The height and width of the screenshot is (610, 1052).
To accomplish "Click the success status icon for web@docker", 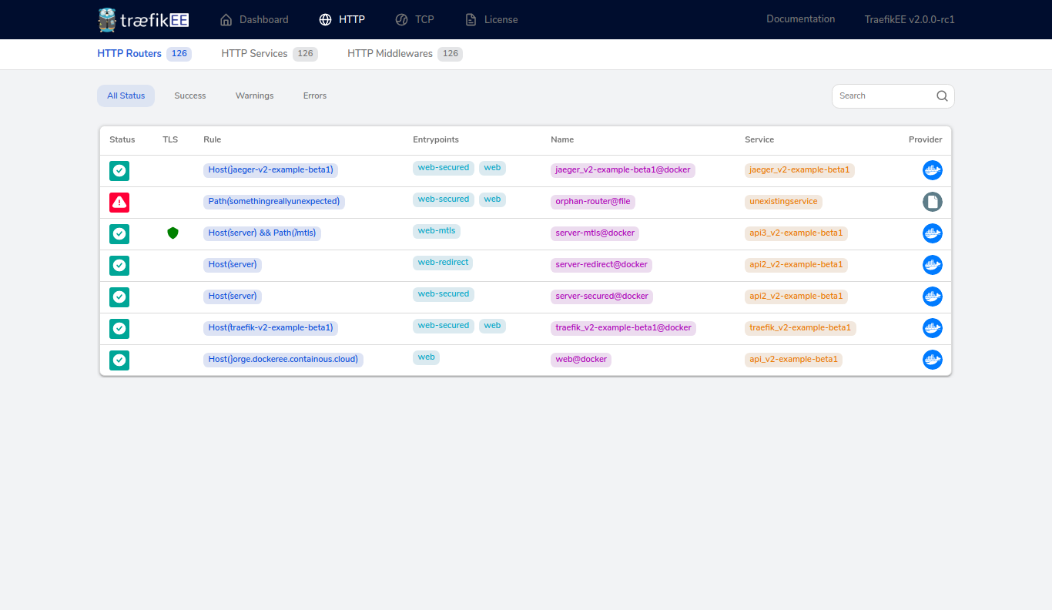I will (119, 360).
